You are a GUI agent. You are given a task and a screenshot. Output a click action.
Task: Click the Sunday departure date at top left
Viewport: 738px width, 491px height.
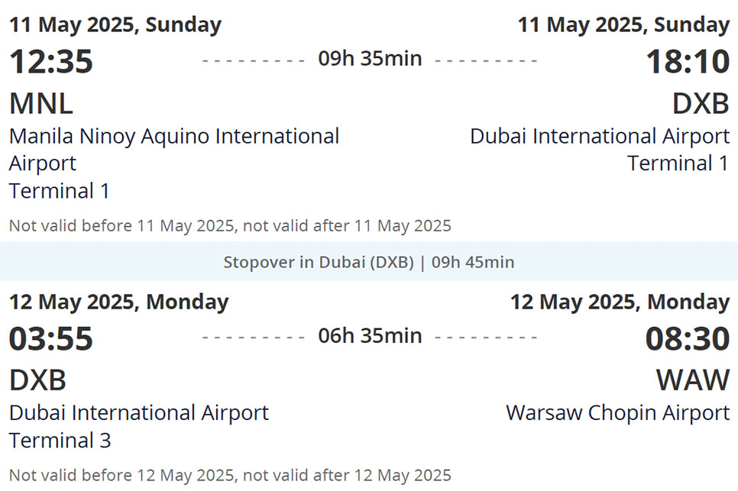[x=115, y=24]
